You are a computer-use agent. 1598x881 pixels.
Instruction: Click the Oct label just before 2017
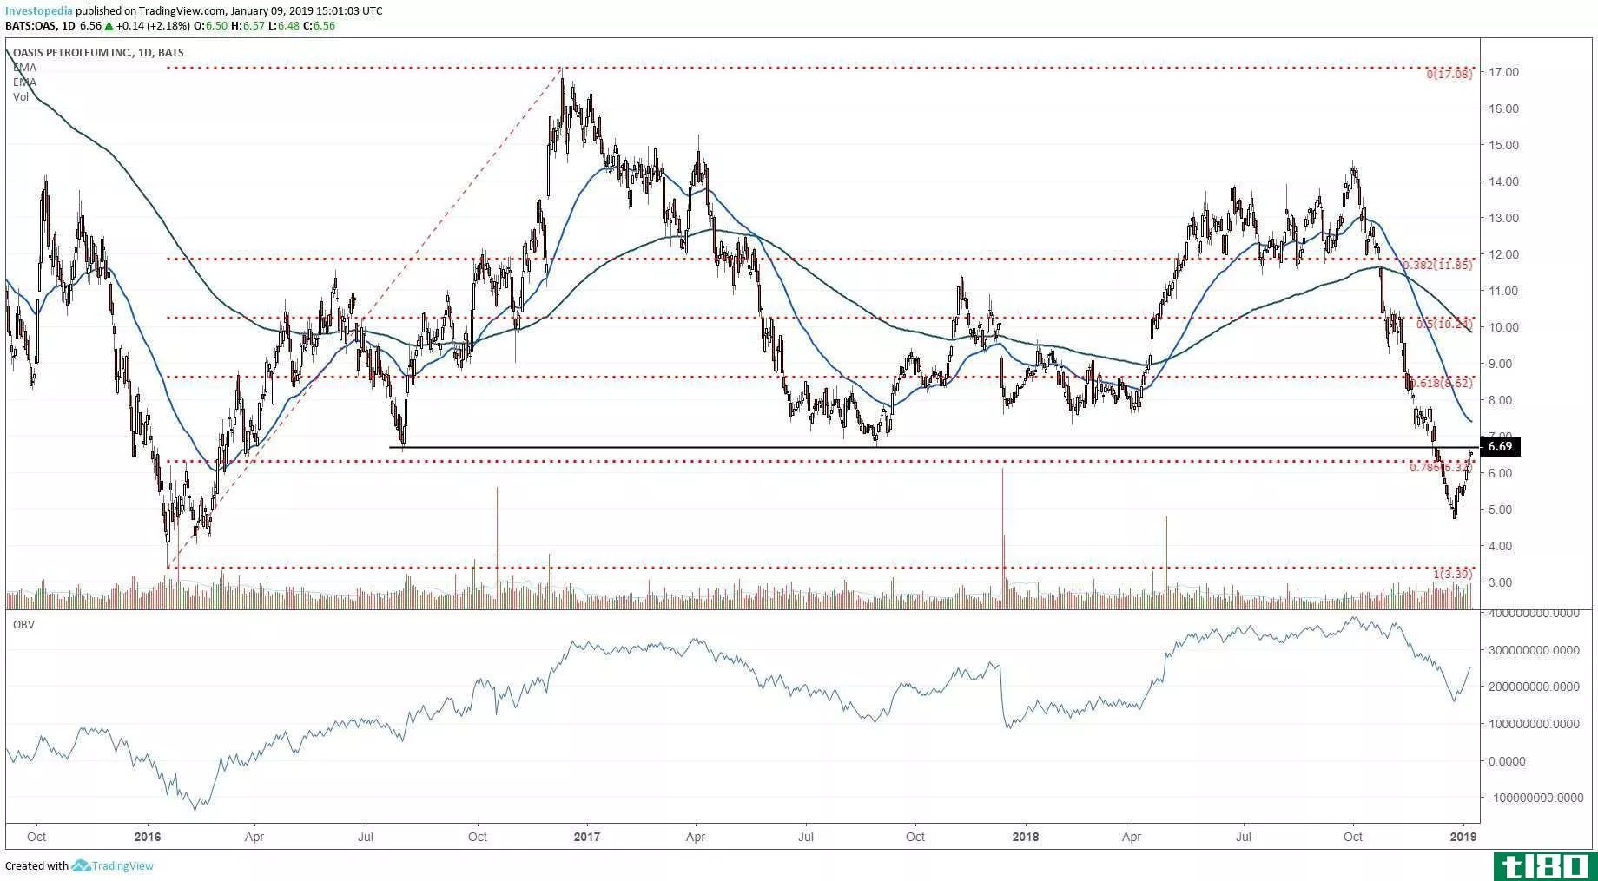[x=478, y=838]
